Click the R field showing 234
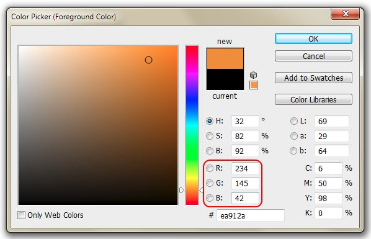The image size is (371, 239). pos(245,168)
